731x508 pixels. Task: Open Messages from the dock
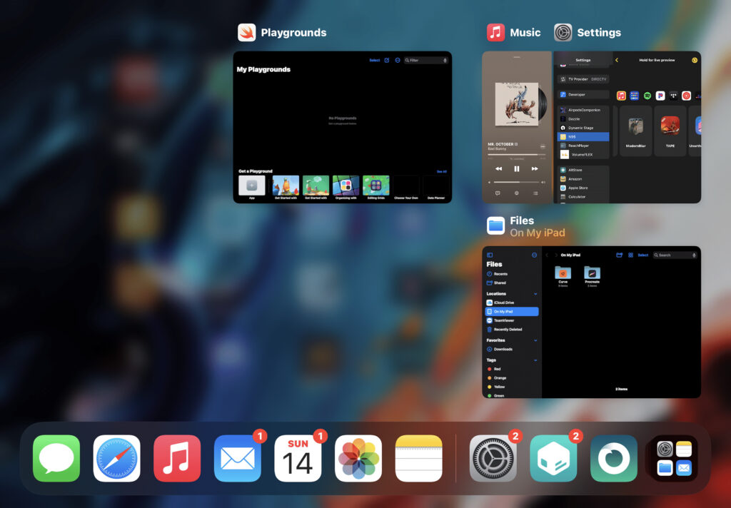pyautogui.click(x=56, y=457)
